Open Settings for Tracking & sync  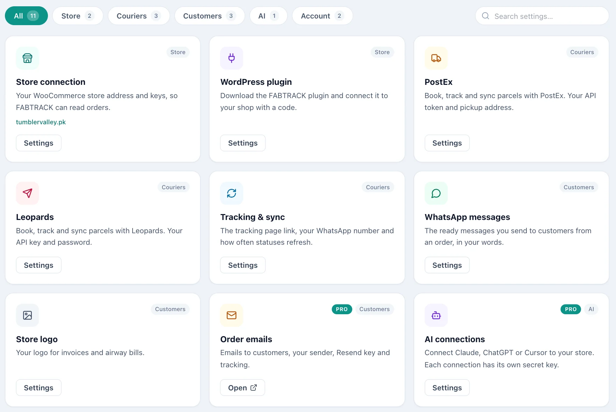(243, 265)
